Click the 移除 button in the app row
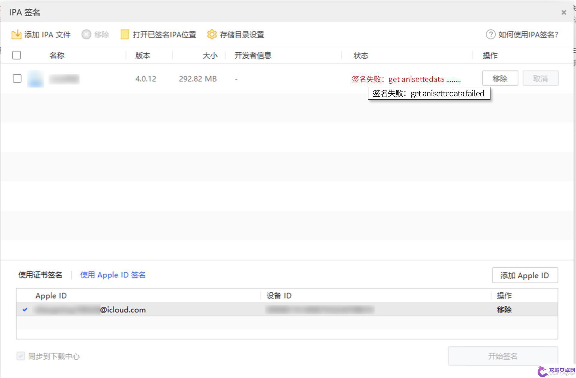The height and width of the screenshot is (378, 576). point(500,78)
